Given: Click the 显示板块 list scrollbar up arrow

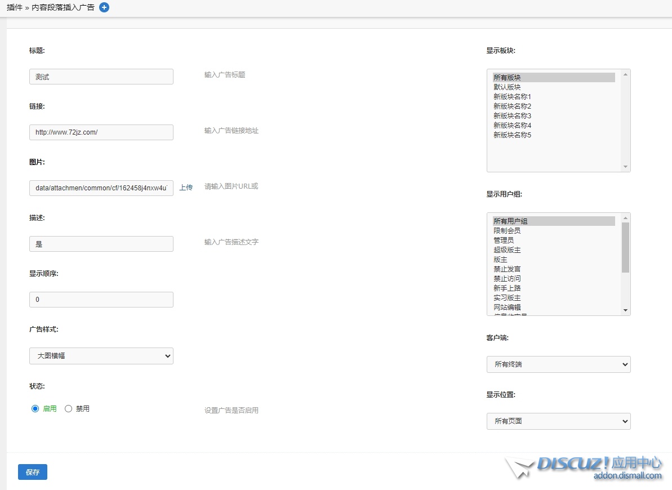Looking at the screenshot, I should coord(625,74).
